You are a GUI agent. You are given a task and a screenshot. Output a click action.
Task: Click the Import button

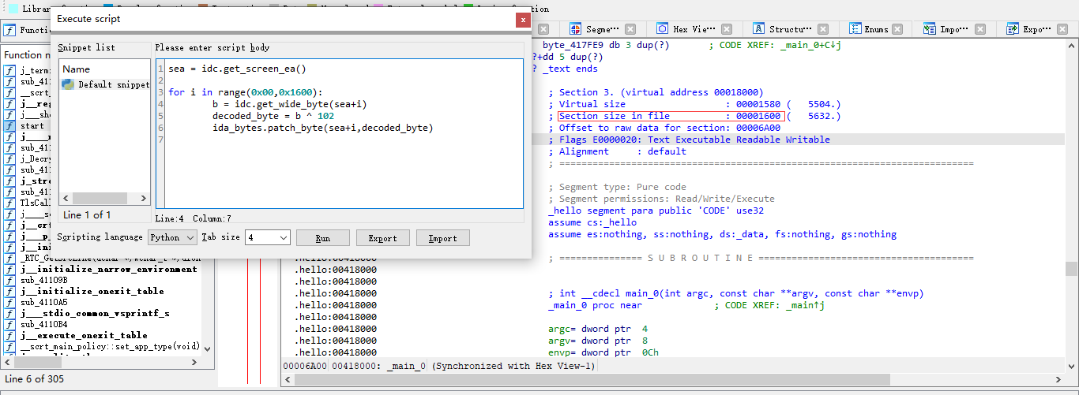pyautogui.click(x=442, y=238)
